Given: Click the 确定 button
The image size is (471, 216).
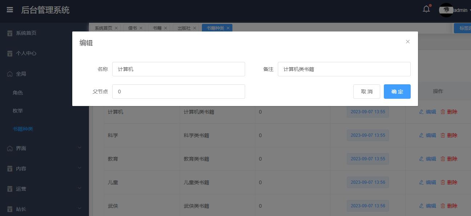Looking at the screenshot, I should pos(397,92).
